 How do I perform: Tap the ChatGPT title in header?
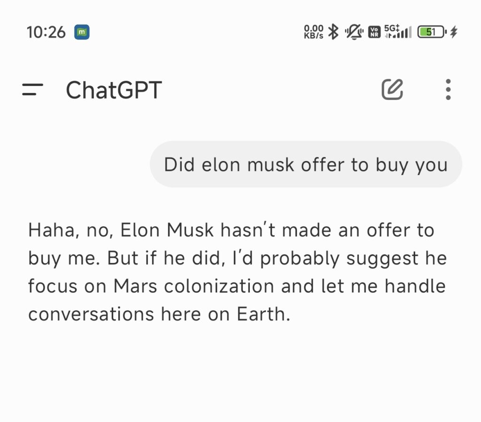pos(114,90)
